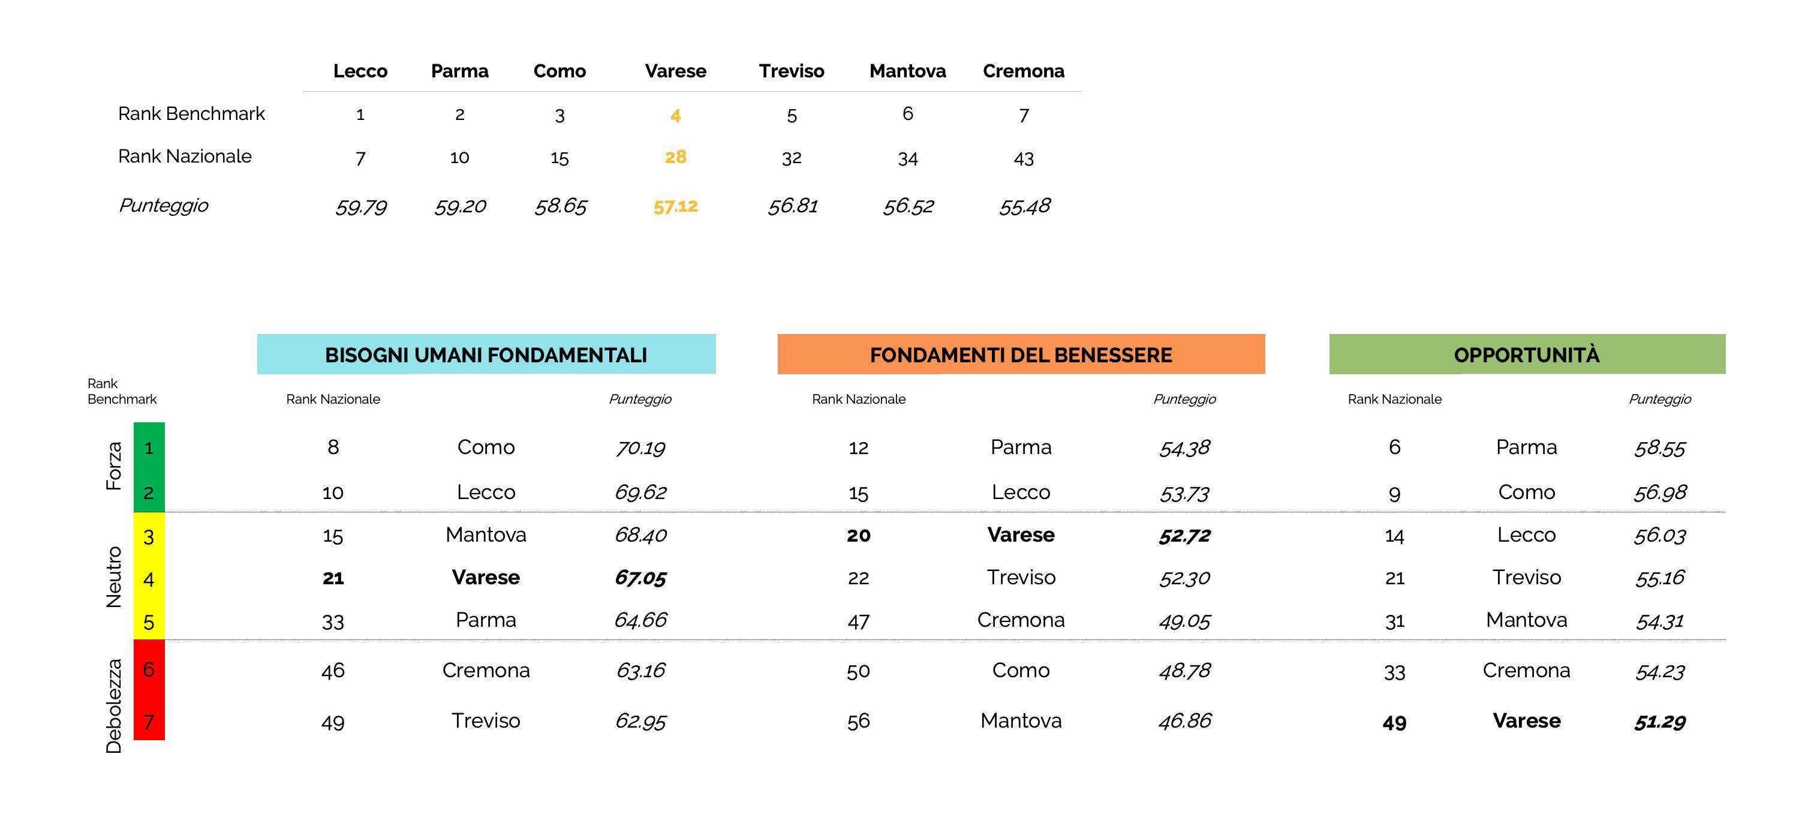The image size is (1799, 823).
Task: Click the Neutro vertical label
Action: pyautogui.click(x=113, y=577)
